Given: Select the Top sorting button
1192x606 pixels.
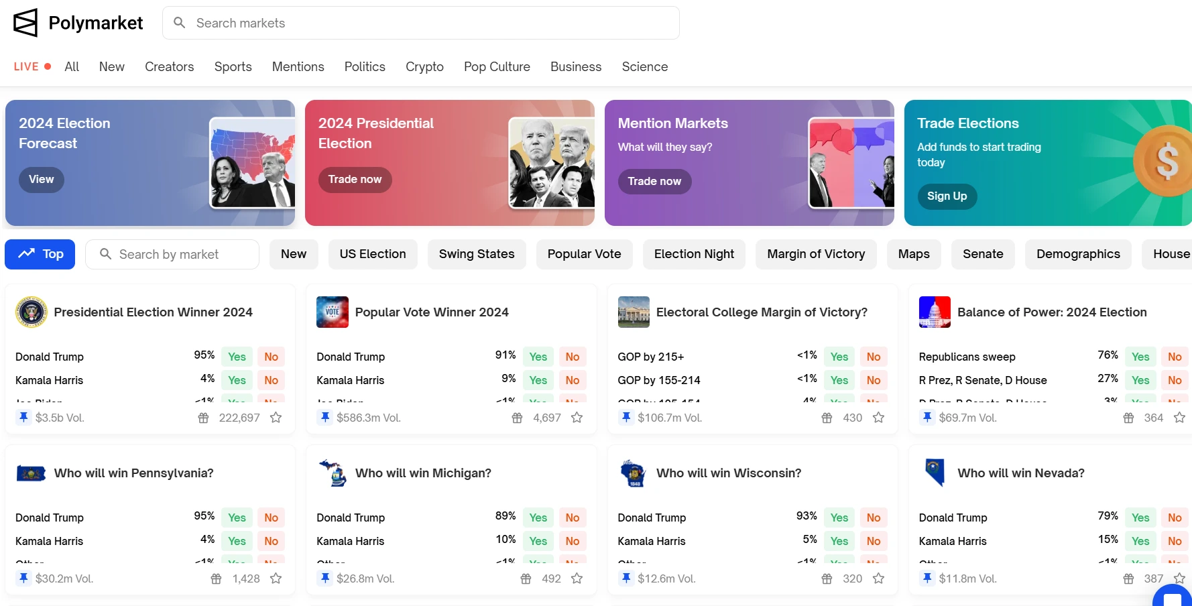Looking at the screenshot, I should (40, 254).
